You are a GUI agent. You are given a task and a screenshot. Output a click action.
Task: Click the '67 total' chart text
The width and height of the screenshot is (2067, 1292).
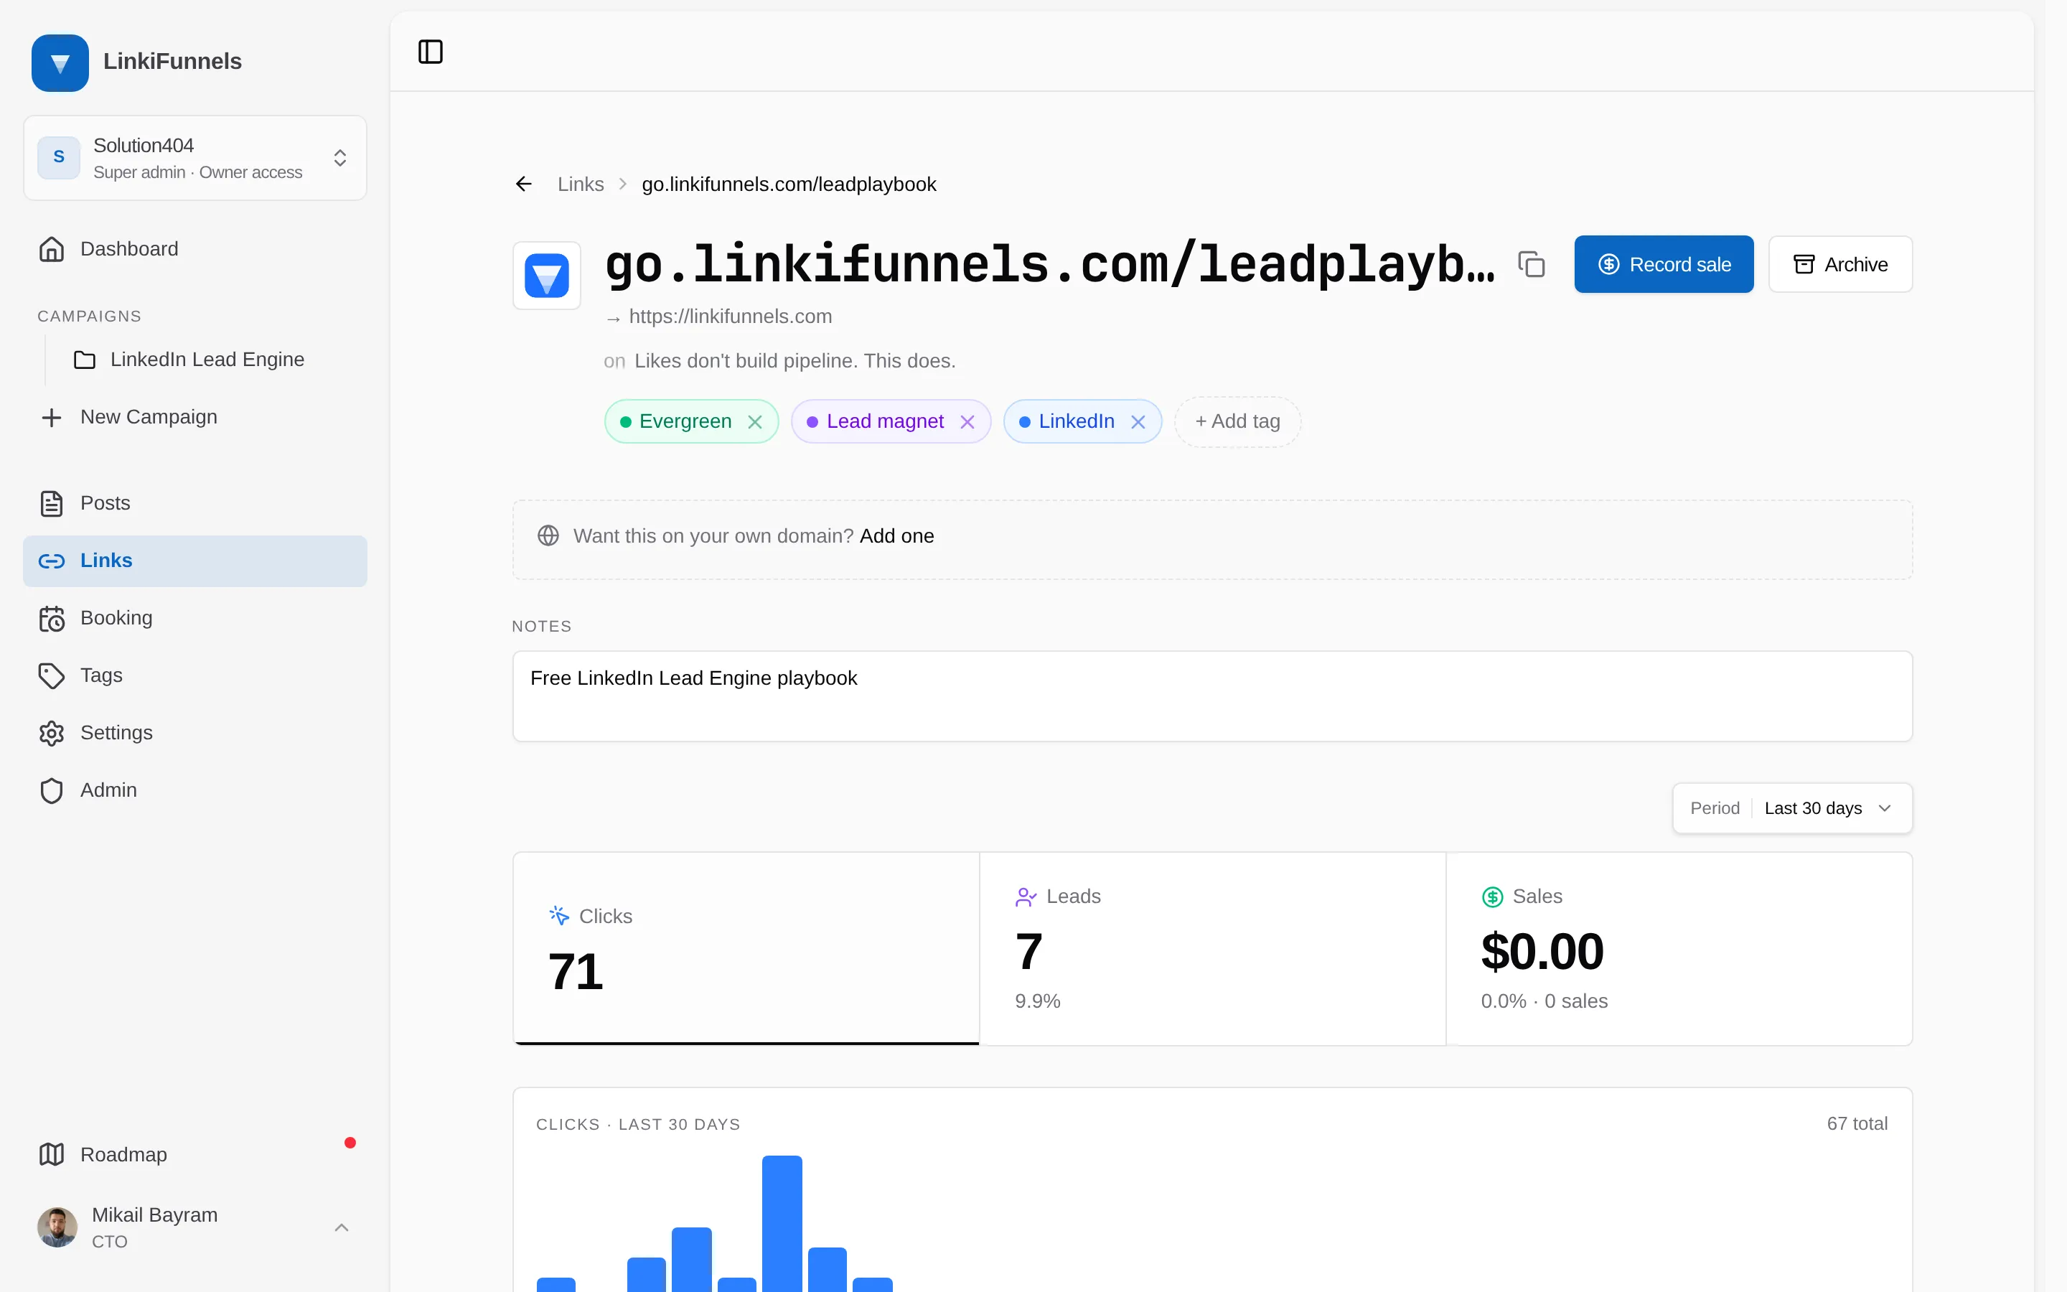[1857, 1123]
